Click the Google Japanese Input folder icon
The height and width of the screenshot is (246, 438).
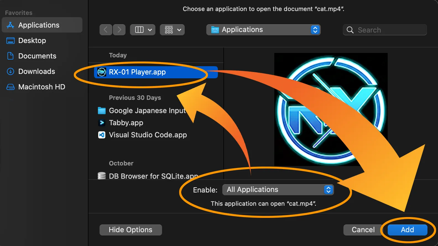[x=102, y=111]
